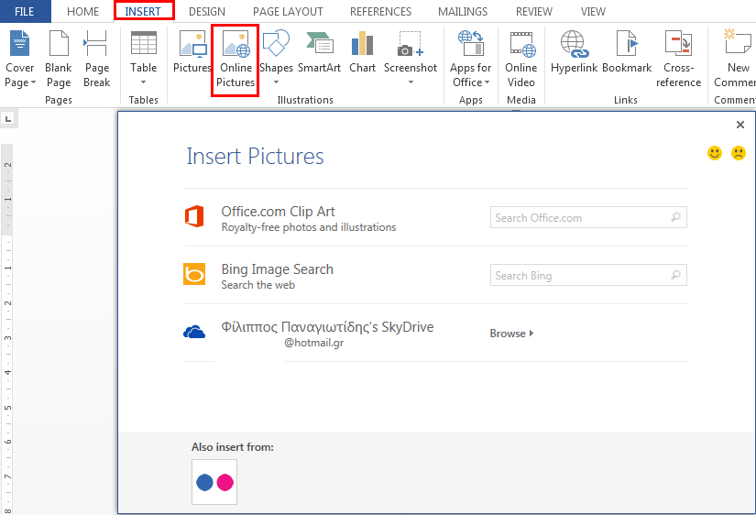Image resolution: width=756 pixels, height=515 pixels.
Task: Insert a Bookmark
Action: tap(627, 52)
